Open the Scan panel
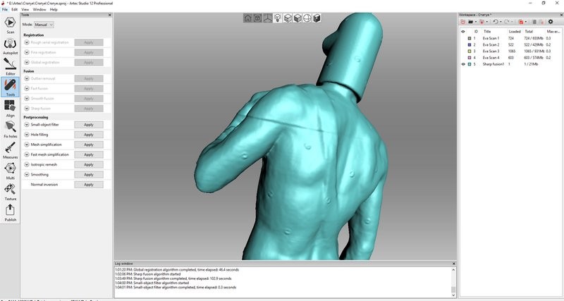This screenshot has height=301, width=564. [x=10, y=24]
